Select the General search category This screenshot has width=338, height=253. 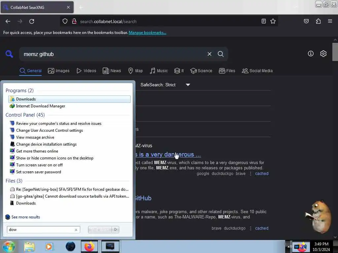[x=31, y=71]
